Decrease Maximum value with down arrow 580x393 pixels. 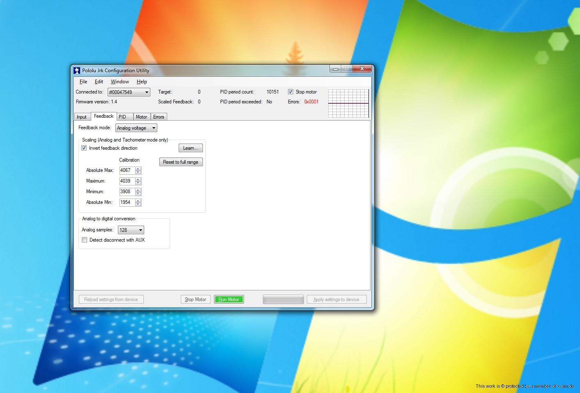[x=138, y=183]
